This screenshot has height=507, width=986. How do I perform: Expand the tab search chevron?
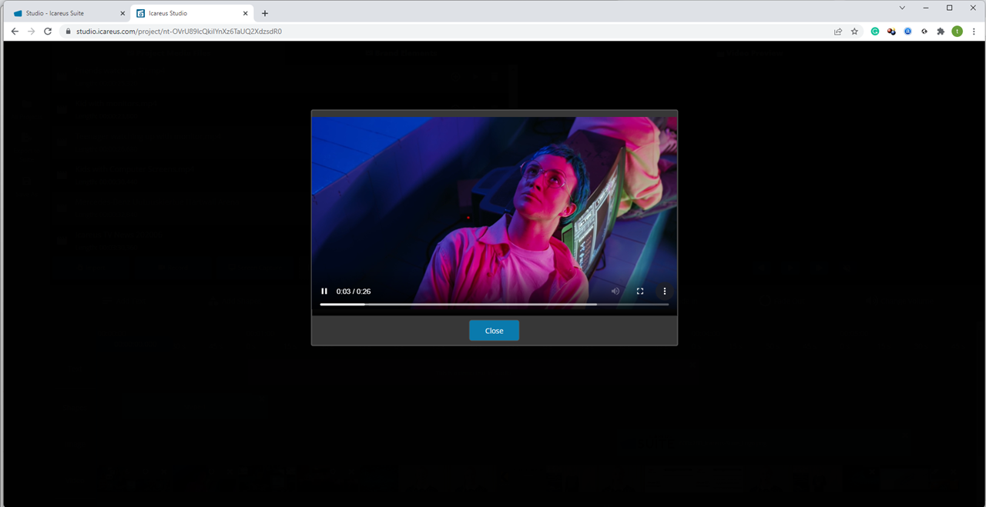[x=902, y=8]
